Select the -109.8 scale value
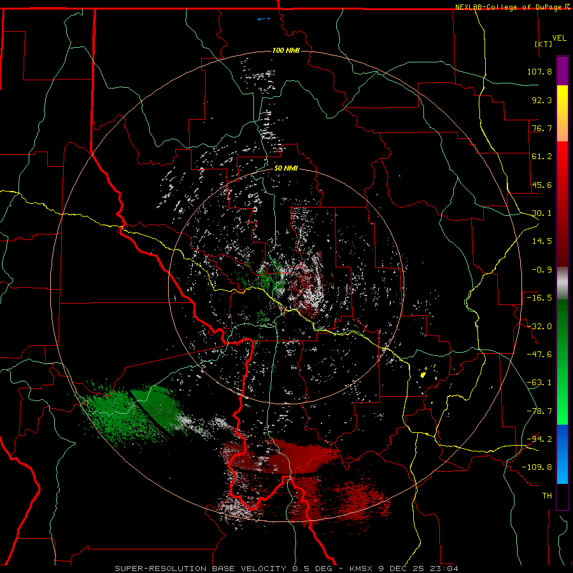Screen dimensions: 573x573 tap(537, 467)
